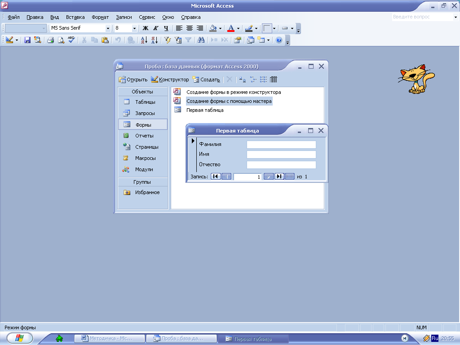Align text left

click(179, 28)
